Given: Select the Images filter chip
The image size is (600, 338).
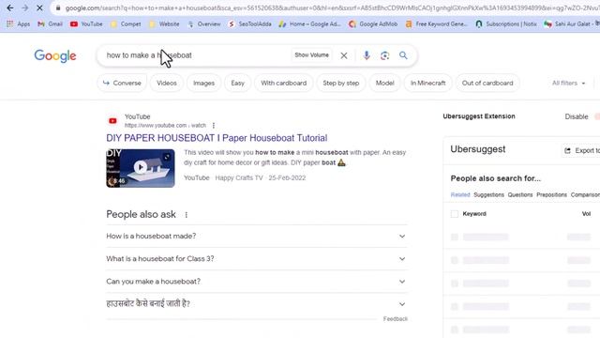Looking at the screenshot, I should [x=204, y=84].
